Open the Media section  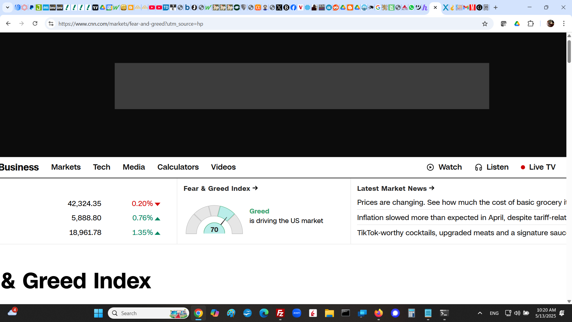pos(134,167)
